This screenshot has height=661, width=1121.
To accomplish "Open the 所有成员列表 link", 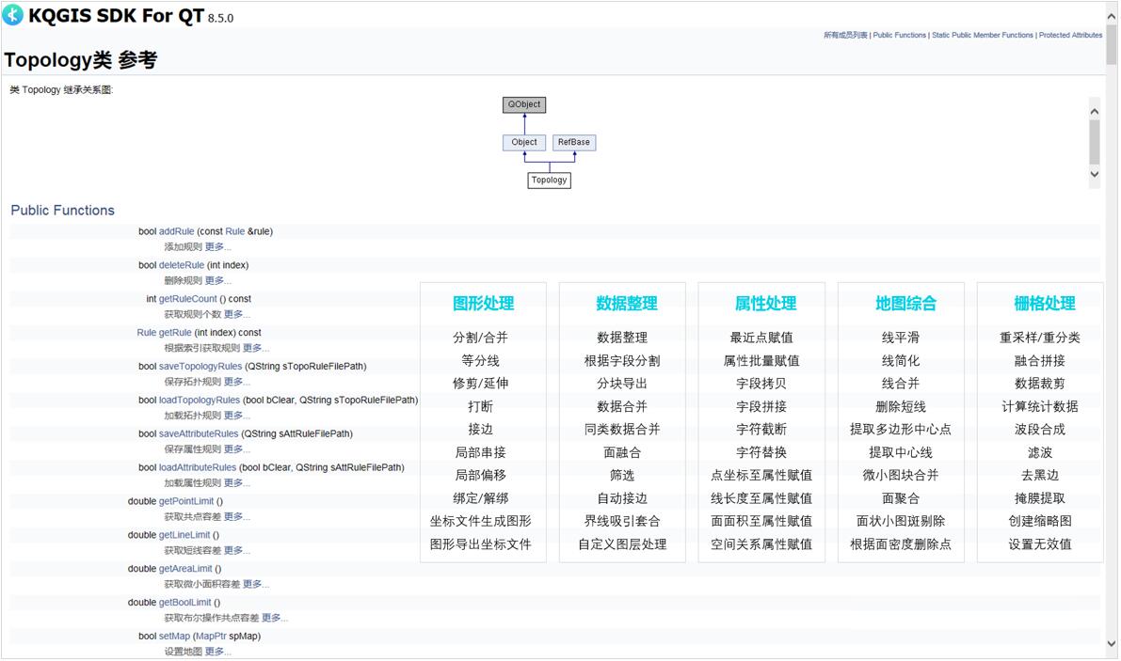I will 845,36.
